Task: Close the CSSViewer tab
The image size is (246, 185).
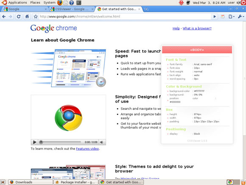Action: pyautogui.click(x=92, y=9)
